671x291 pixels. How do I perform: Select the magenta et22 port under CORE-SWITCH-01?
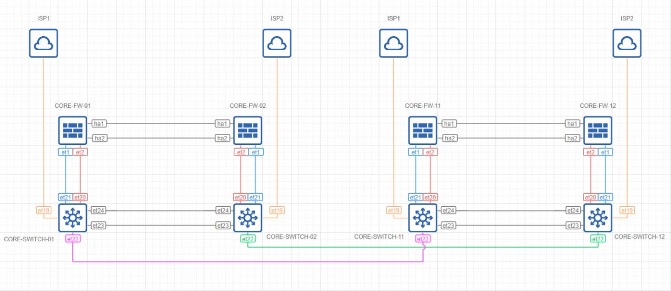(x=73, y=239)
